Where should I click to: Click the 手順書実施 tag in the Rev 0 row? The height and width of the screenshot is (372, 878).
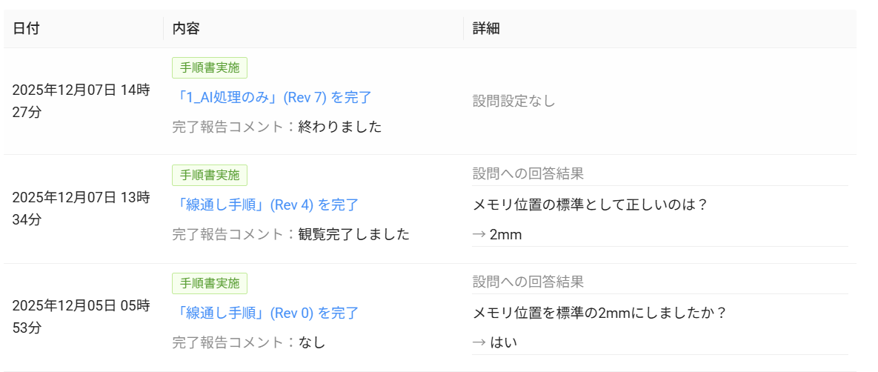210,284
